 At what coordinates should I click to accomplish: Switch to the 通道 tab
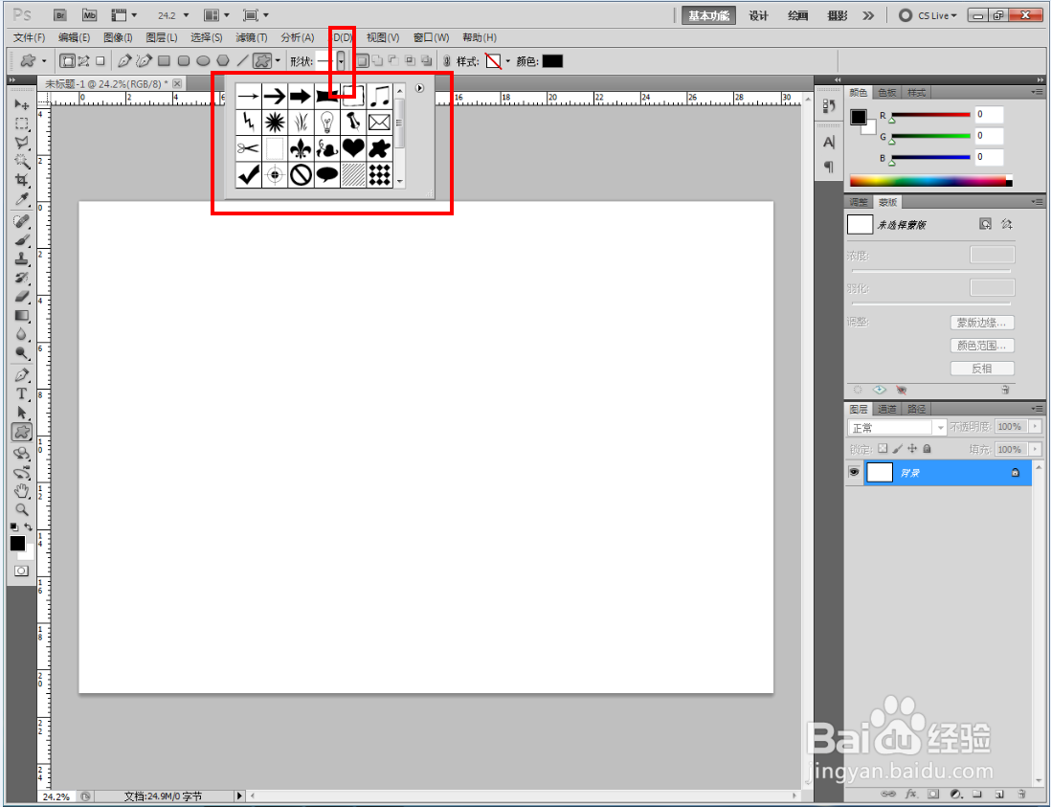886,409
